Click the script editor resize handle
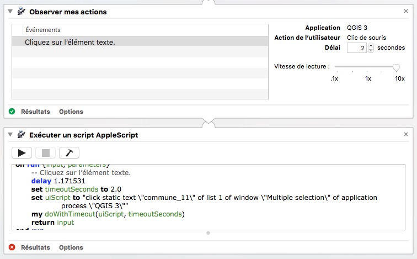Screen dimensions: 417x259 coord(208,233)
